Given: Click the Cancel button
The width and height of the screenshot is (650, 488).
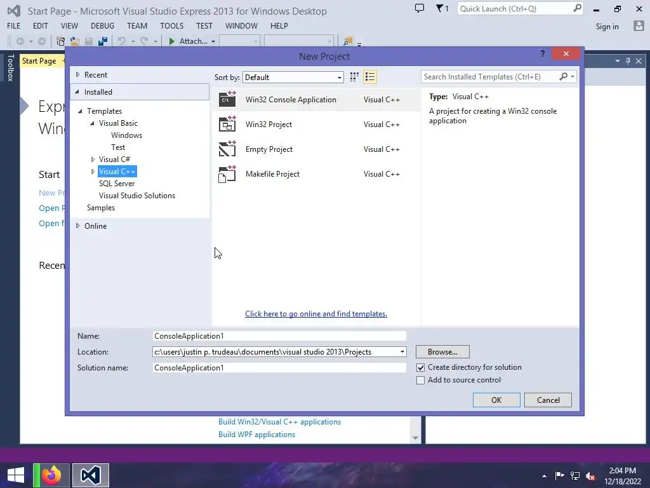Looking at the screenshot, I should [548, 400].
